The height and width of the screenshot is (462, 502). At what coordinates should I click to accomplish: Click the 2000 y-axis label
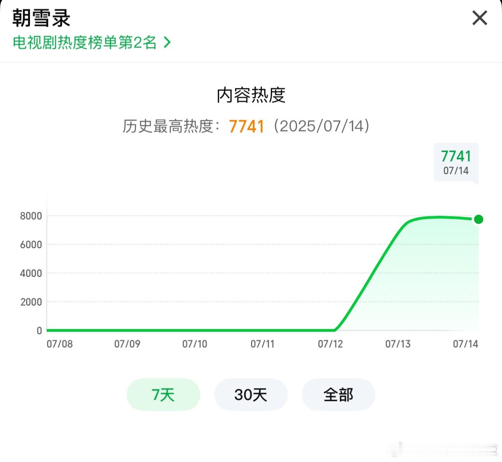[x=31, y=302]
